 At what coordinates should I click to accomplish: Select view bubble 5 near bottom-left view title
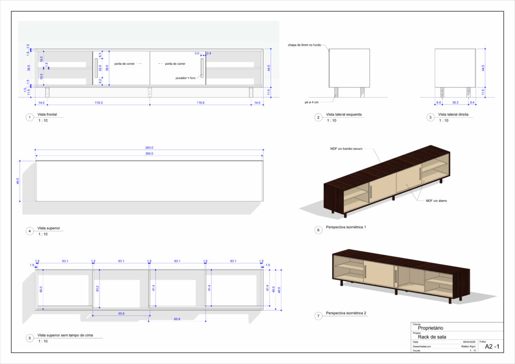coord(29,338)
